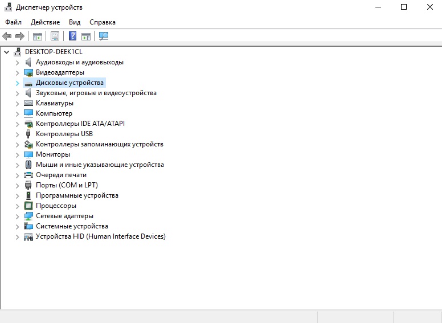The height and width of the screenshot is (323, 442).
Task: Click the Дисковые устройства drive icon
Action: tap(28, 83)
